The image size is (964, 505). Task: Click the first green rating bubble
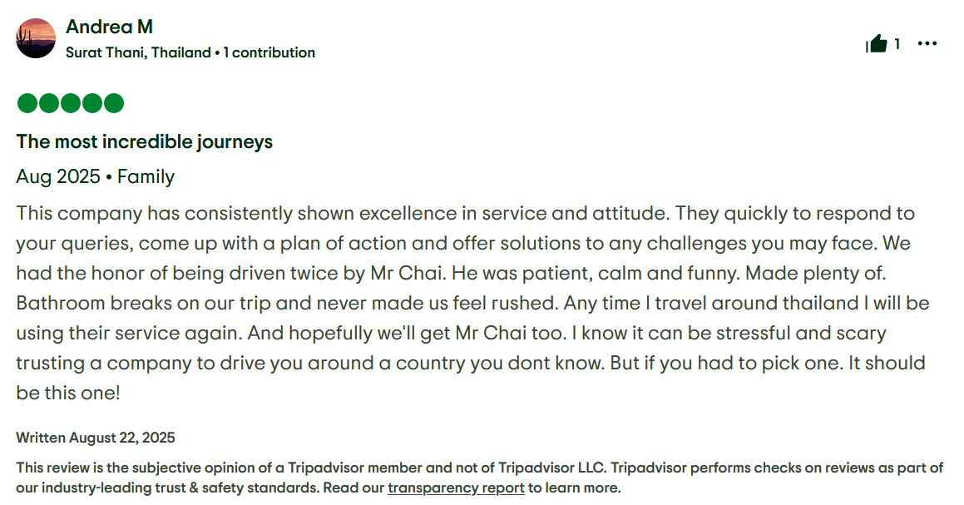[27, 103]
